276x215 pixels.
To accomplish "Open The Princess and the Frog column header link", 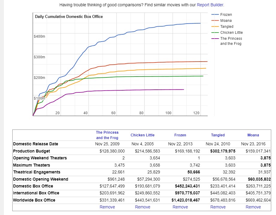I will coord(107,135).
